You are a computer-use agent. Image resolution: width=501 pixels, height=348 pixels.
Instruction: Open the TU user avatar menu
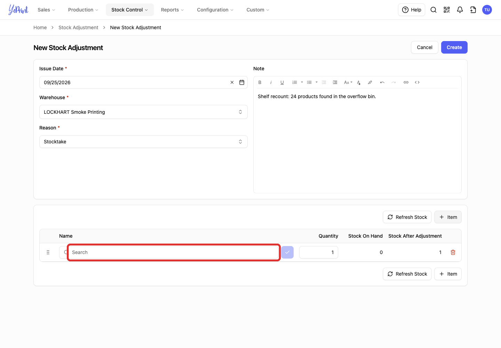point(487,10)
